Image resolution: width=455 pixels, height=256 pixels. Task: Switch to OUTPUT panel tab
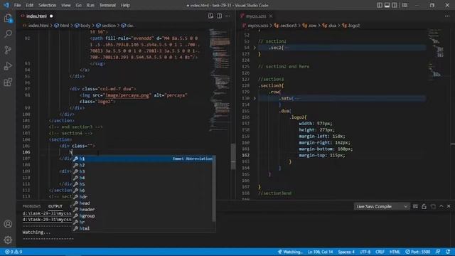pos(55,206)
